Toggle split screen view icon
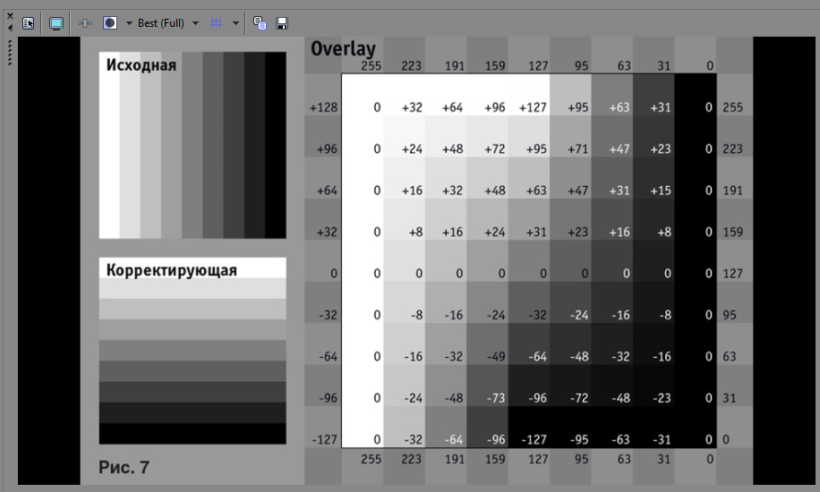Image resolution: width=820 pixels, height=492 pixels. click(110, 23)
